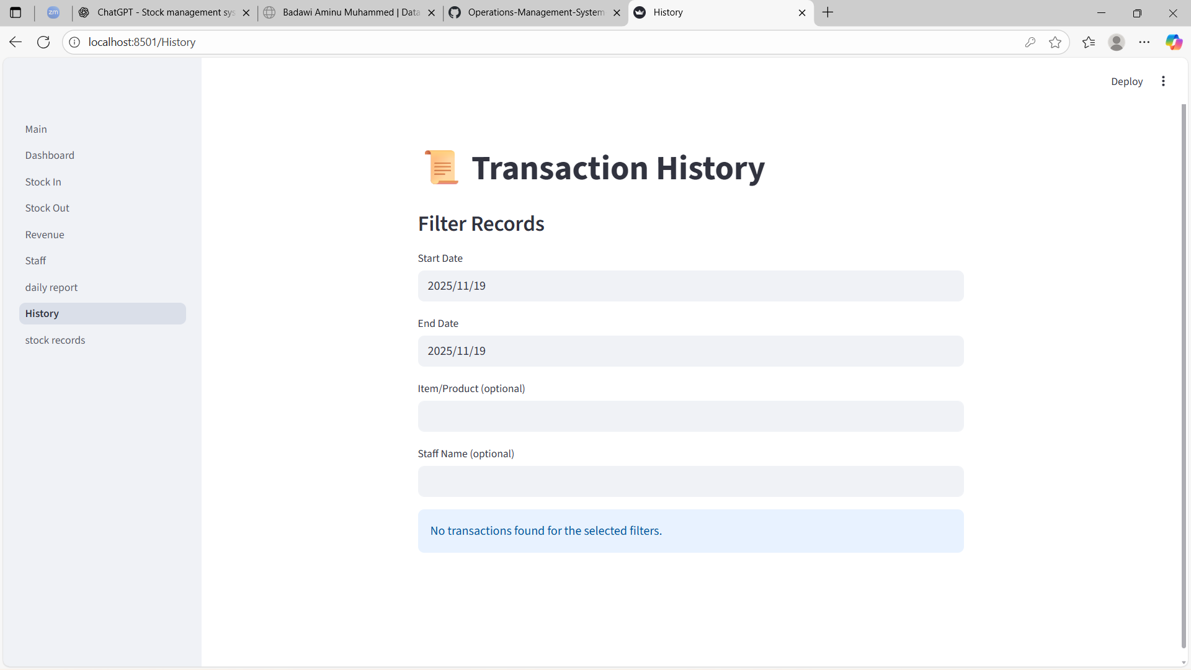Open the Start Date picker

[690, 286]
